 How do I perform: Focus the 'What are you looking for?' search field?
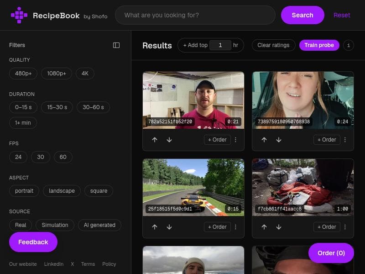pos(195,15)
